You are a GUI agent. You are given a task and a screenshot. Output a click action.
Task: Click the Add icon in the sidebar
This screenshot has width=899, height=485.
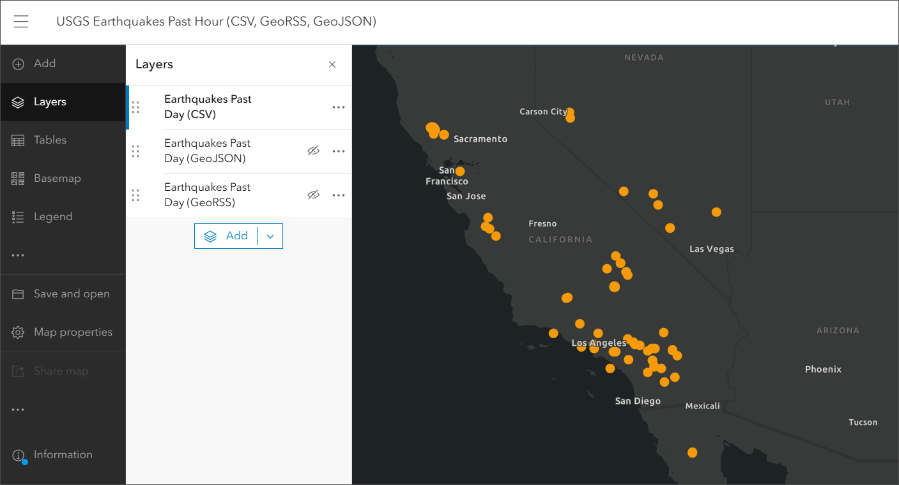pyautogui.click(x=19, y=64)
